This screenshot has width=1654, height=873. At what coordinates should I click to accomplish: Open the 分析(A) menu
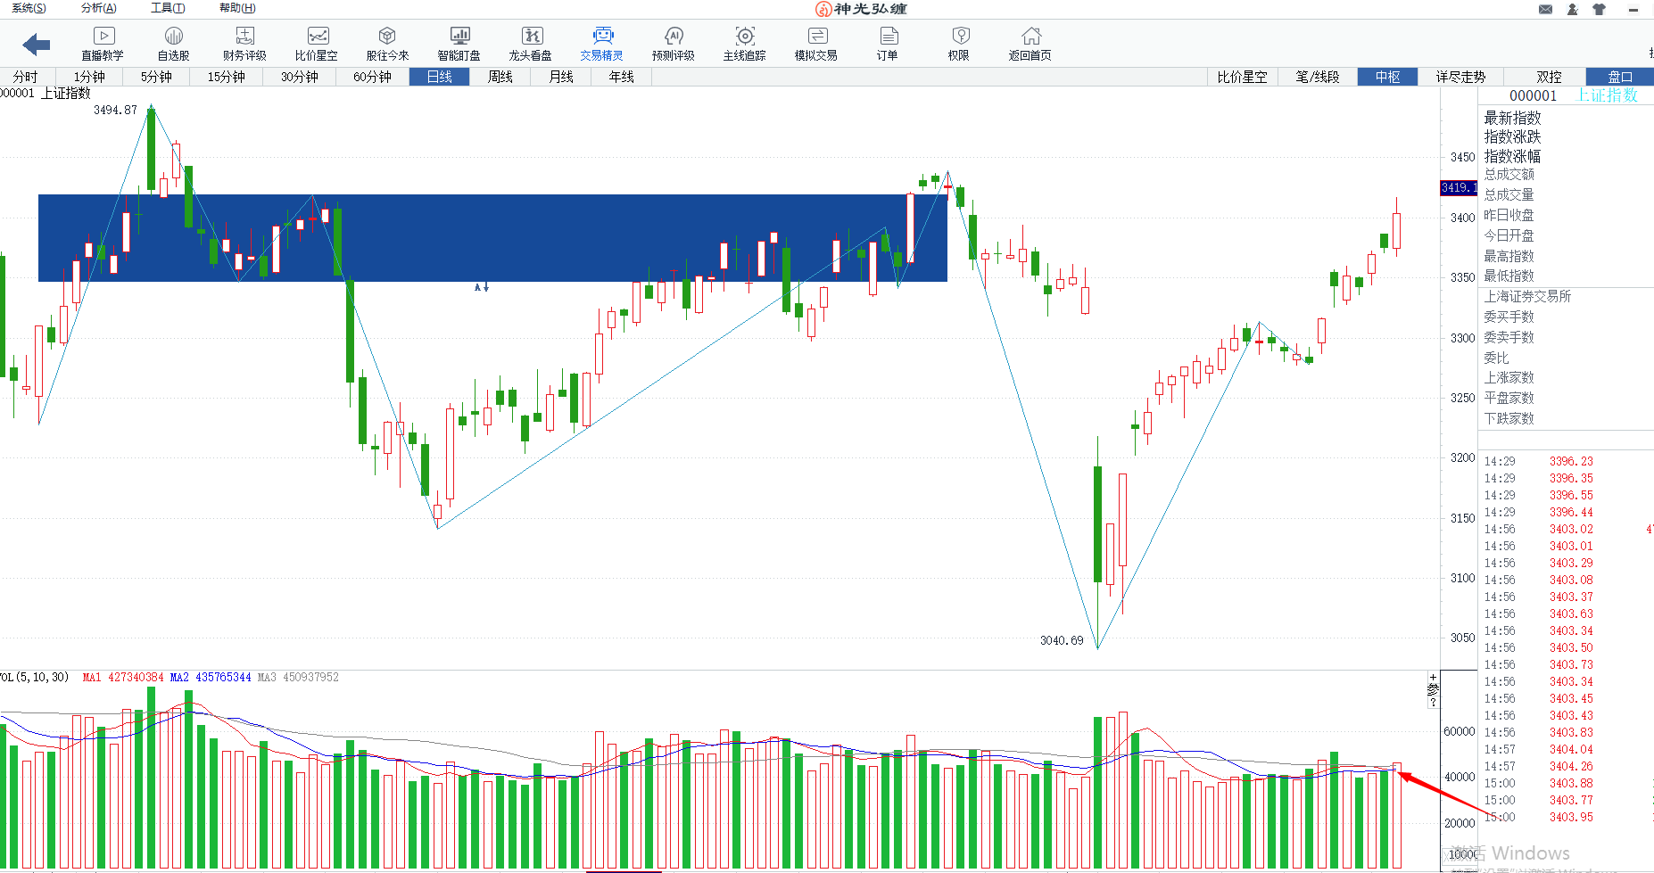pos(98,8)
